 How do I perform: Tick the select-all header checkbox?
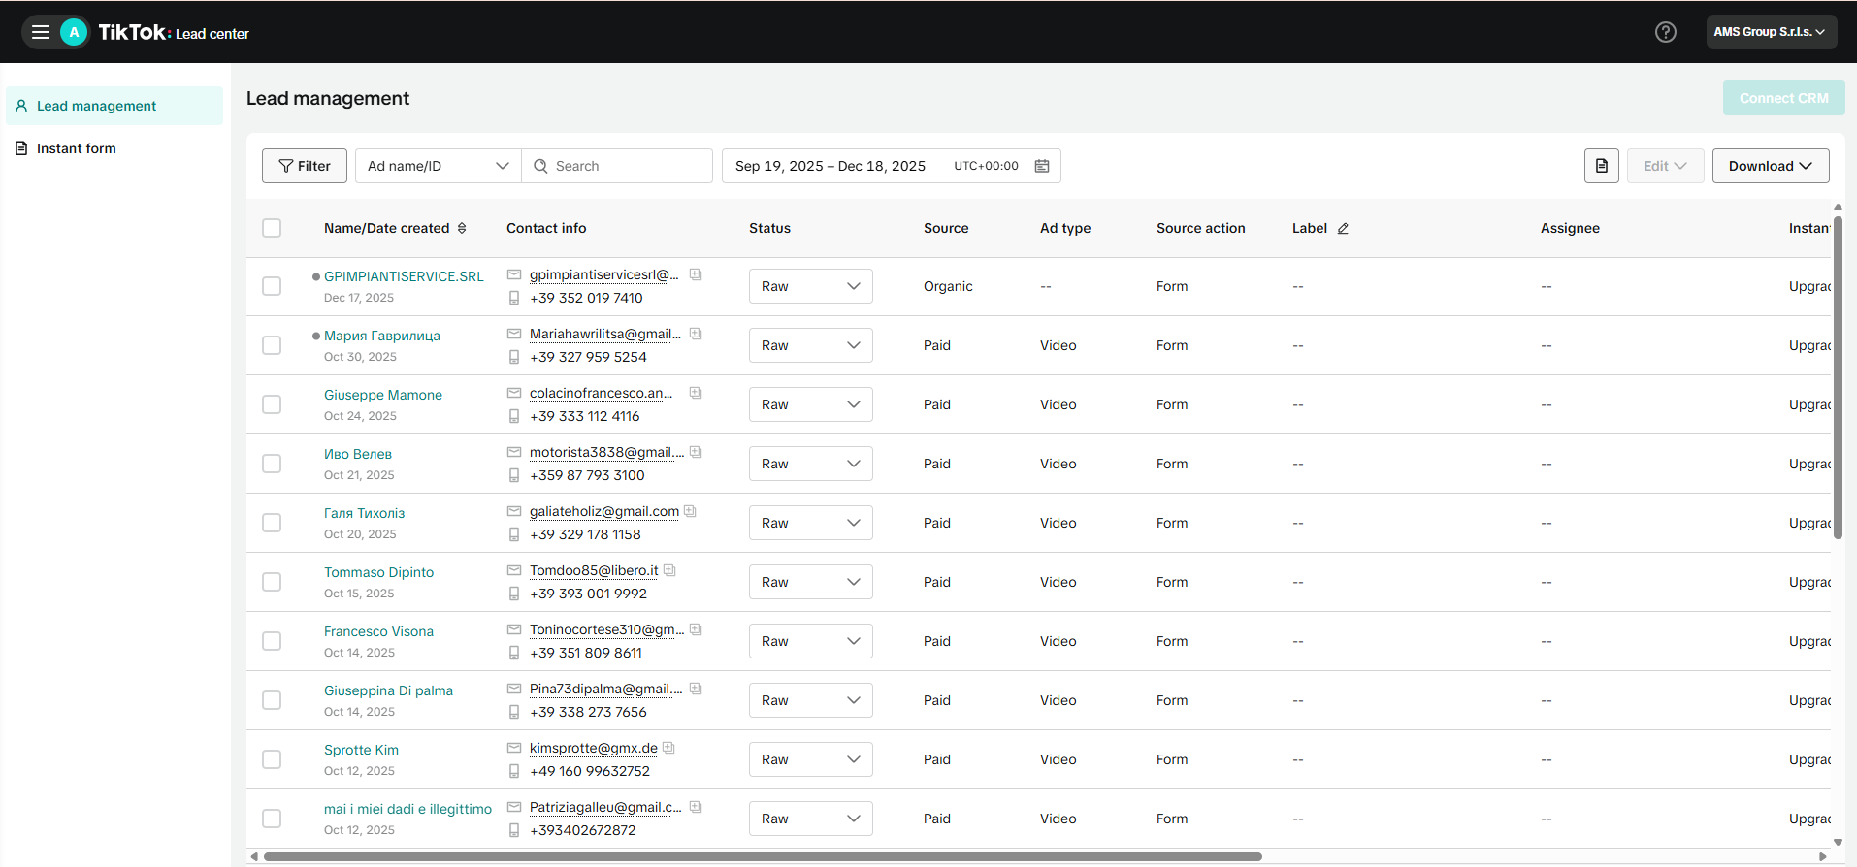point(272,228)
